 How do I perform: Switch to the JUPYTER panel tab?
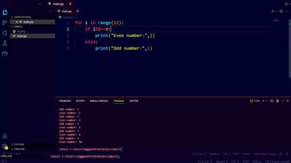point(134,101)
